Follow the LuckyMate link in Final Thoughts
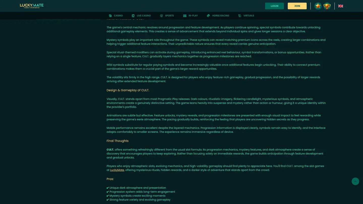The height and width of the screenshot is (204, 363). point(117,170)
